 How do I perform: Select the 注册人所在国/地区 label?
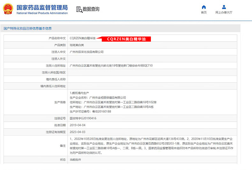[54, 72]
